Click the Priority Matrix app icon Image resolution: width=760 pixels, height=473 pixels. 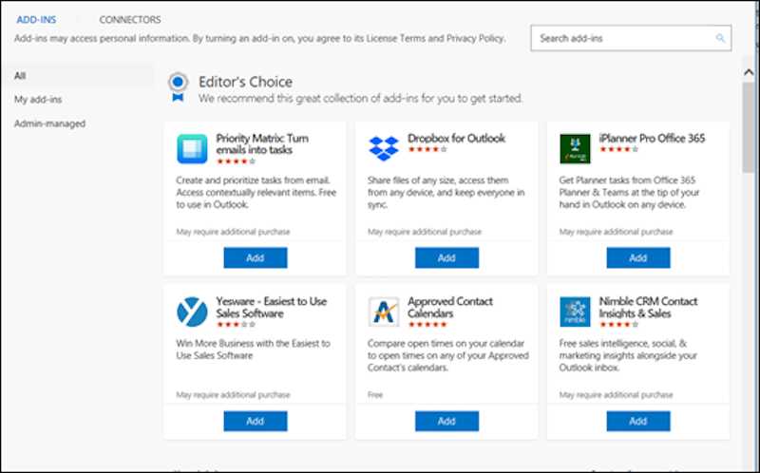(192, 149)
